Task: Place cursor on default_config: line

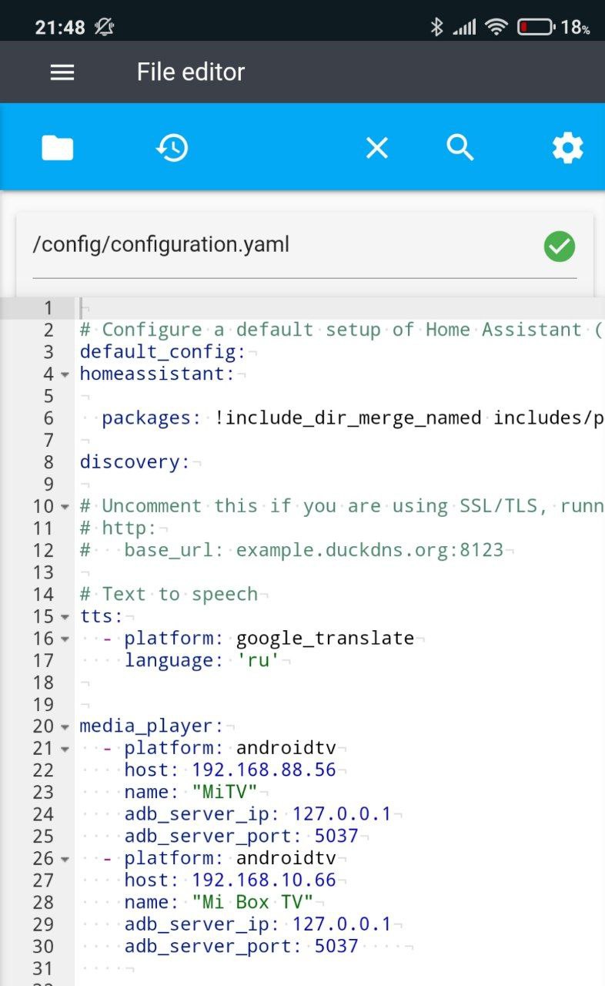Action: pyautogui.click(x=162, y=352)
